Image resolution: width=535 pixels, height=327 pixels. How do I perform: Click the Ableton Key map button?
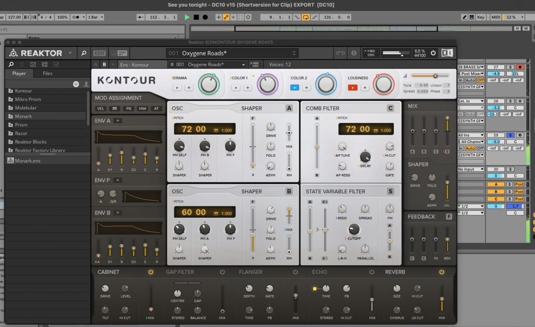[481, 17]
